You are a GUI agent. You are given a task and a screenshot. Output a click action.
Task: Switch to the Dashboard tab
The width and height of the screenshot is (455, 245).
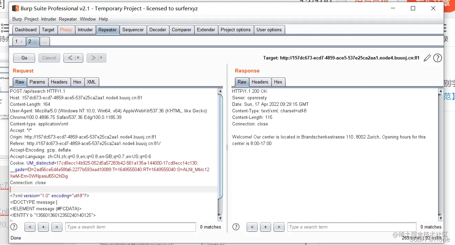point(26,30)
